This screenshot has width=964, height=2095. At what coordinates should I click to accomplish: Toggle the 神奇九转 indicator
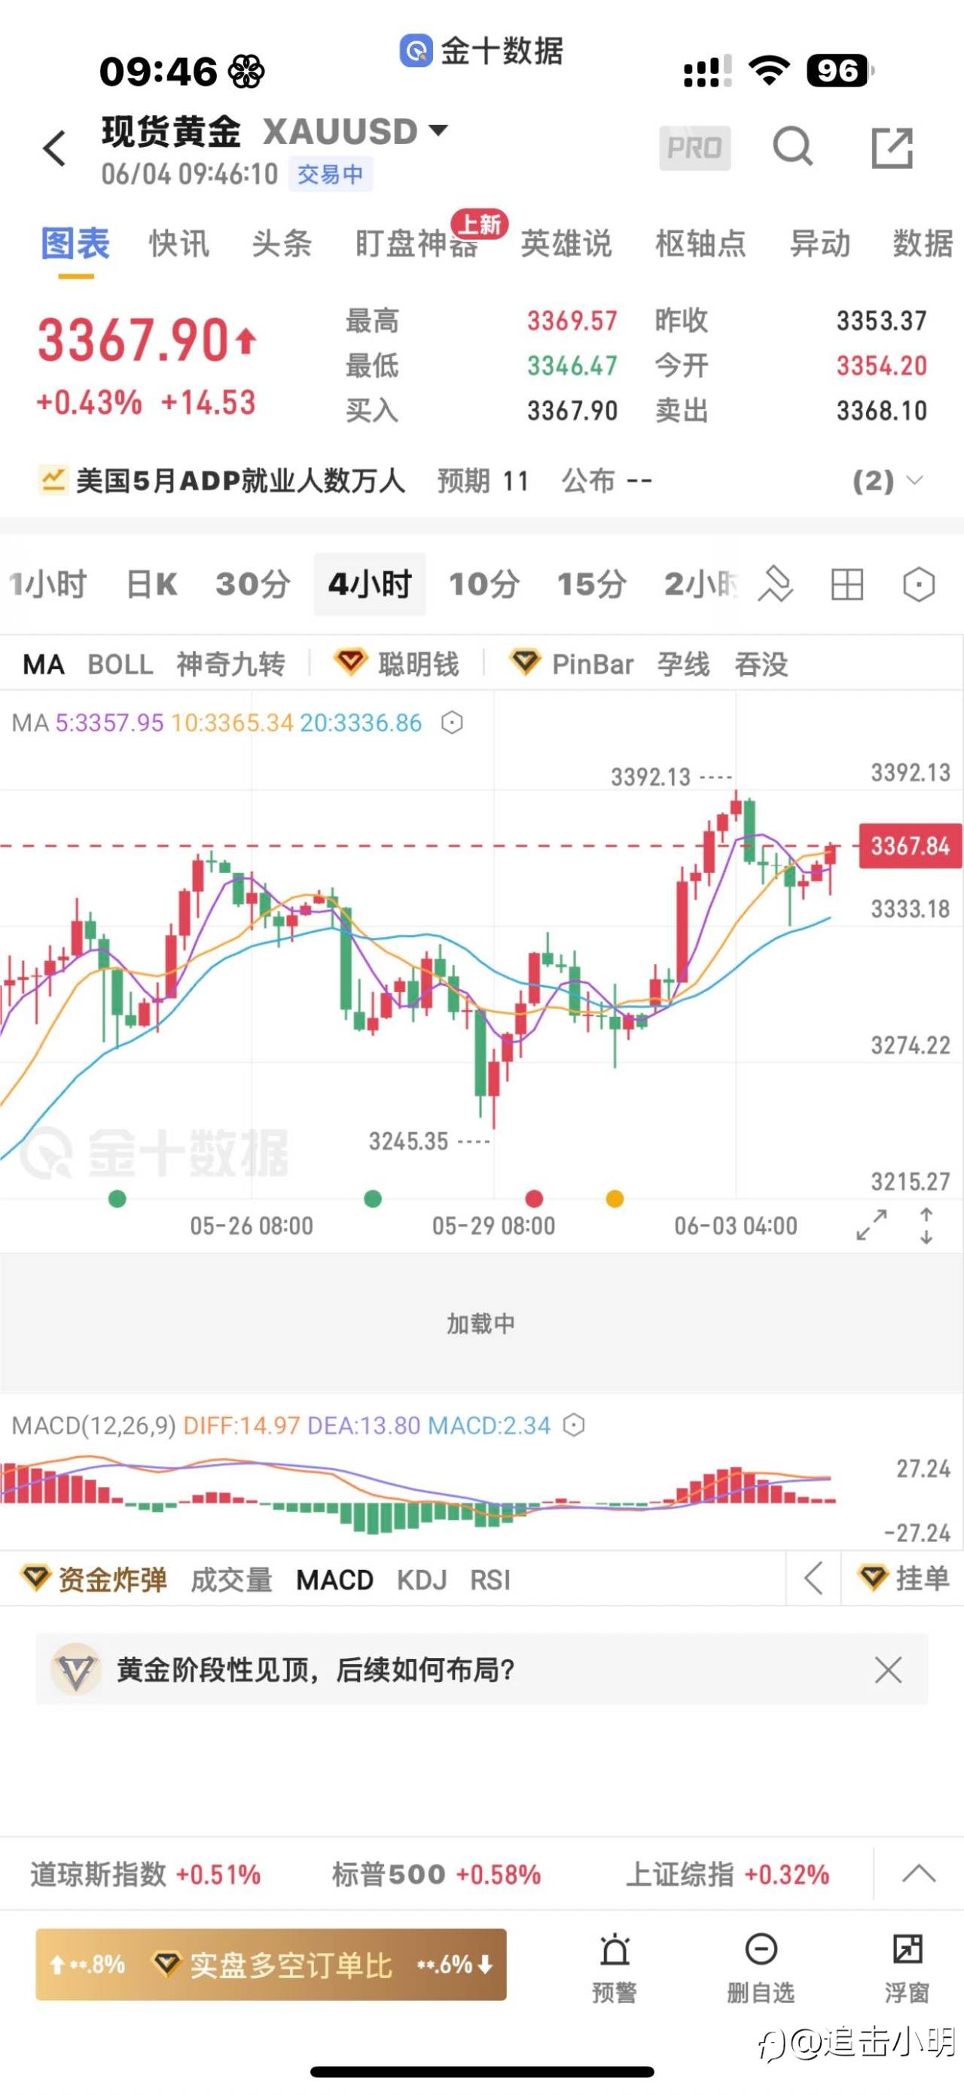pos(231,664)
